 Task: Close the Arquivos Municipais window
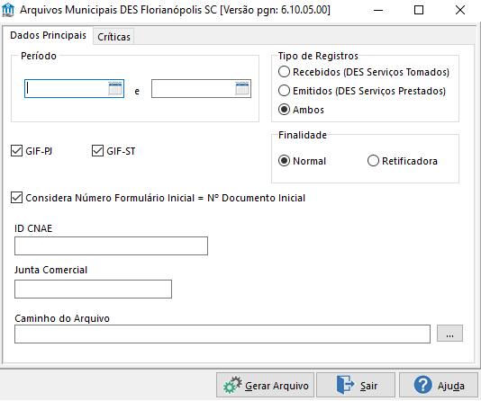(x=460, y=10)
